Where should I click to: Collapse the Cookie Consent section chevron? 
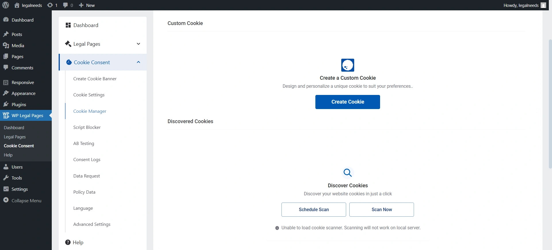138,62
